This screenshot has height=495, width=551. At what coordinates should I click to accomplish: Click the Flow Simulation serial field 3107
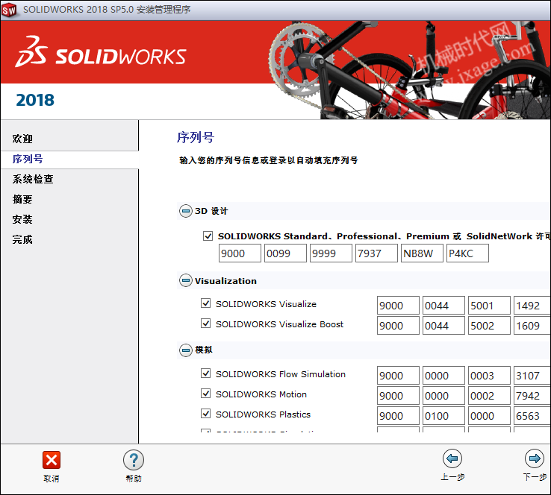point(532,376)
